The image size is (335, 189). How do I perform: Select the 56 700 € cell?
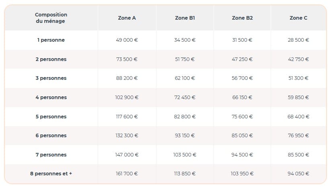click(x=242, y=78)
